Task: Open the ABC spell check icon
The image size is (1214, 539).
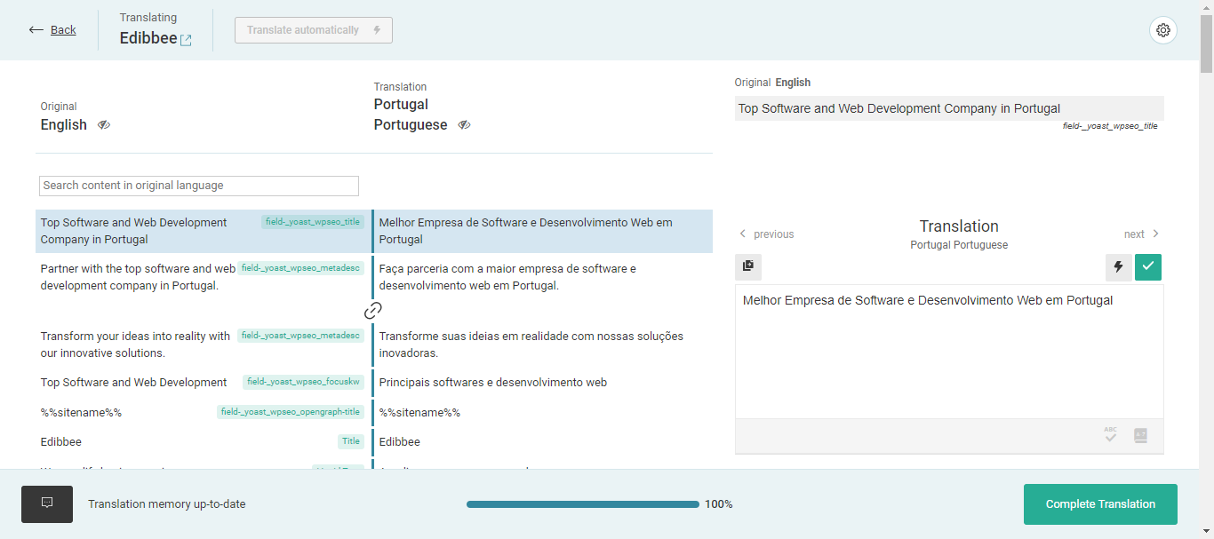Action: pos(1111,435)
